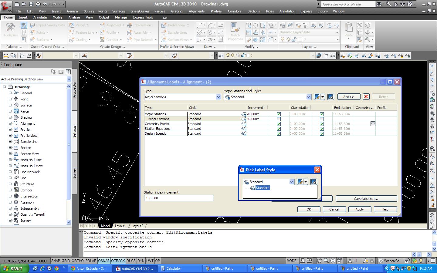Viewport: 437px width, 273px height.
Task: Click the ellipsis button in the Geometry Points row
Action: pyautogui.click(x=373, y=124)
